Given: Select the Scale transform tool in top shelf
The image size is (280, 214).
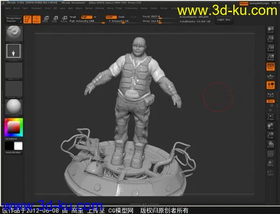Looking at the screenshot, I should pos(55,19).
